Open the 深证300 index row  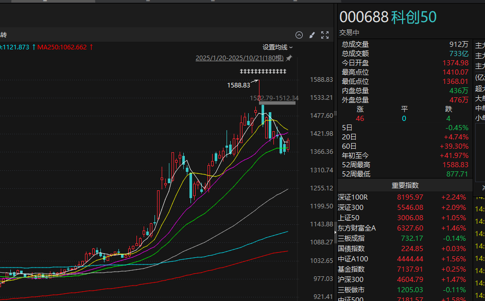[x=405, y=208]
